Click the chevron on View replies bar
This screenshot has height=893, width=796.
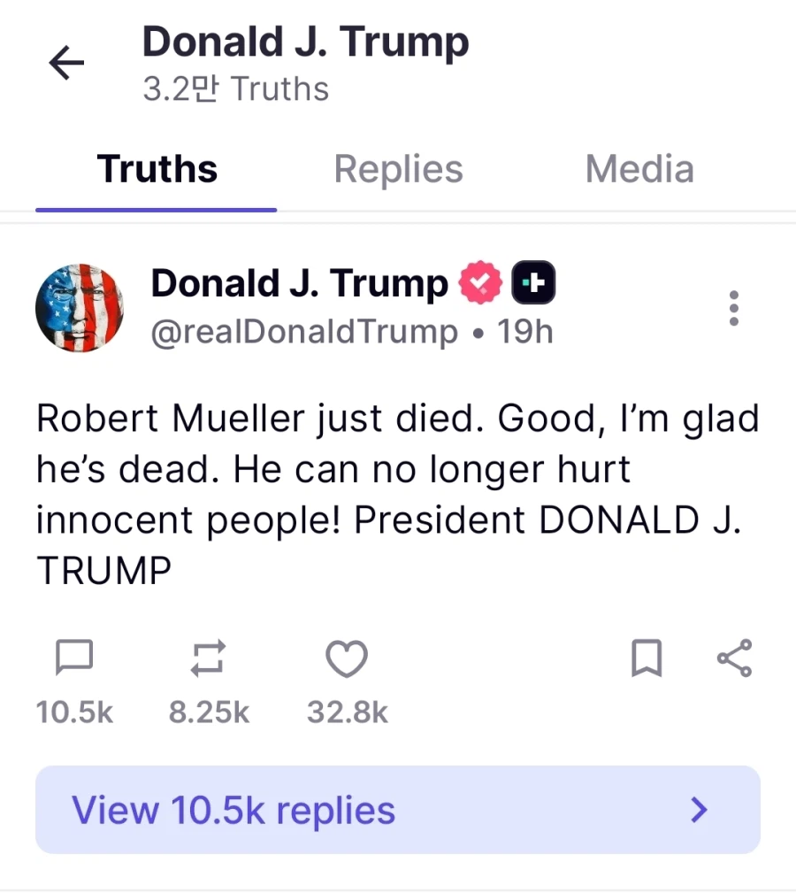pos(700,809)
